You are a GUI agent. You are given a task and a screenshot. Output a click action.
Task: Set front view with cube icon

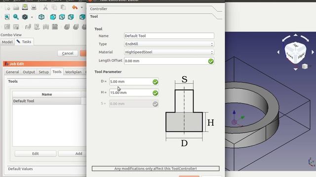pos(53,17)
